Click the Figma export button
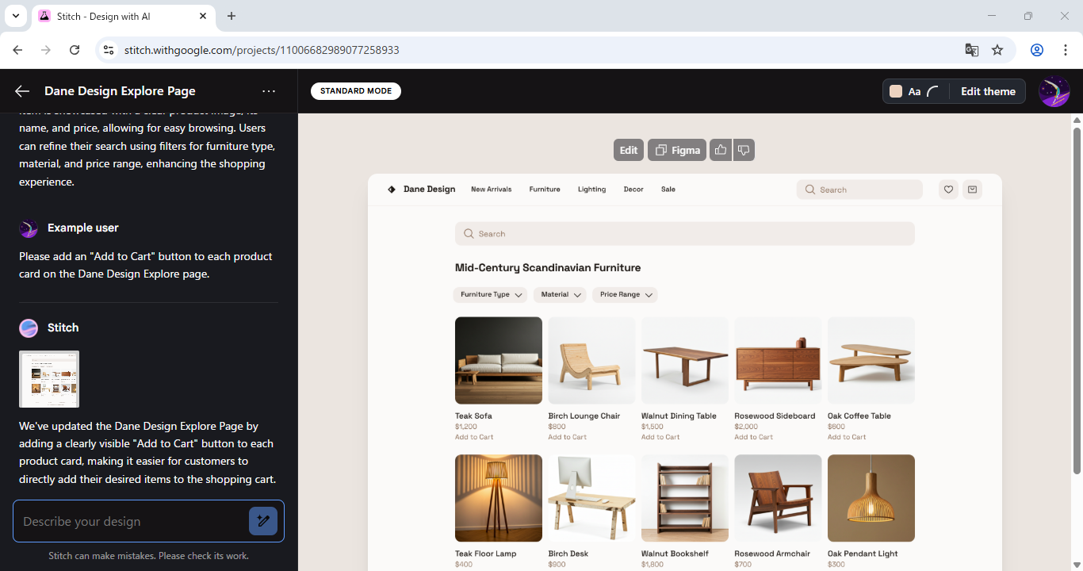Viewport: 1083px width, 571px height. 677,150
